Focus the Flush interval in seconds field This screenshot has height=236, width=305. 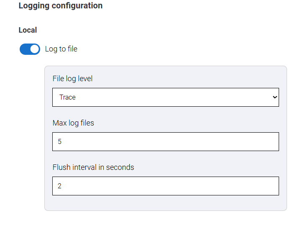pyautogui.click(x=166, y=186)
